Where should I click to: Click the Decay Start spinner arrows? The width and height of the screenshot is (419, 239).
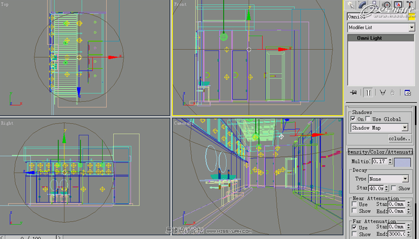point(387,188)
